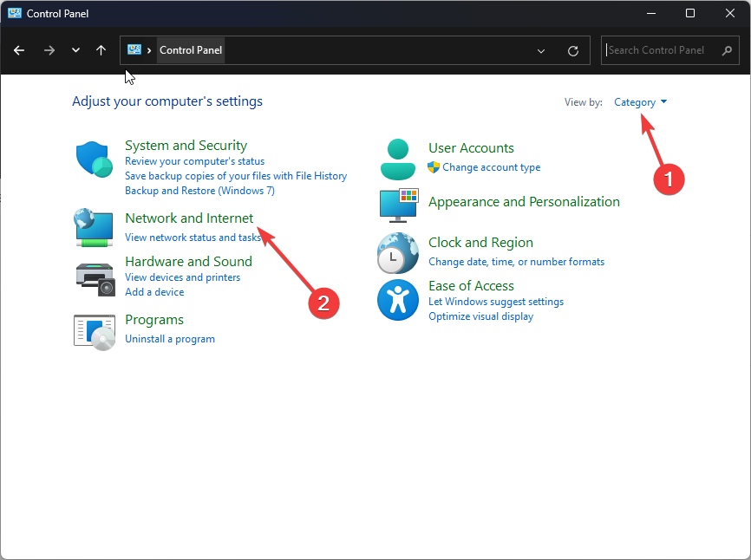751x560 pixels.
Task: Select Backup and Restore (Windows 7)
Action: [199, 191]
